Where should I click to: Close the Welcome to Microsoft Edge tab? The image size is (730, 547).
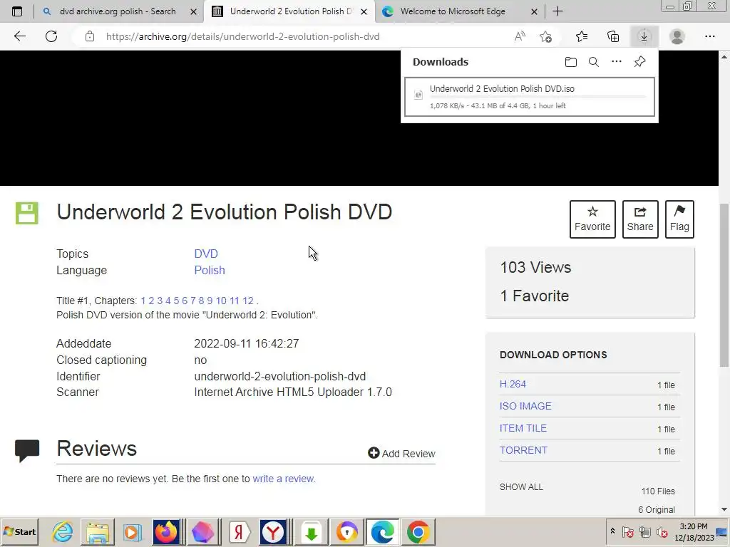[535, 11]
